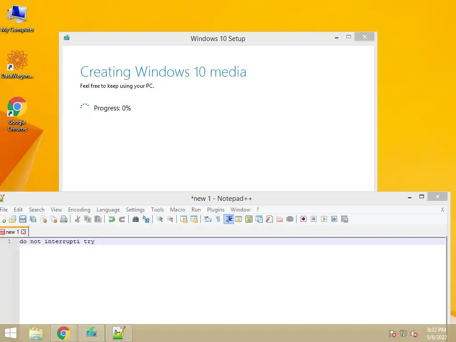The image size is (456, 342).
Task: Click "Feel free to keep using your PC."
Action: pos(117,86)
